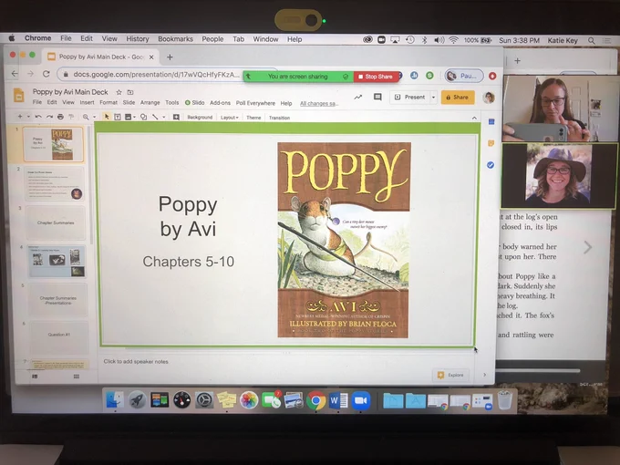Click the Zoom magnifier tool
This screenshot has width=620, height=465.
pos(86,117)
